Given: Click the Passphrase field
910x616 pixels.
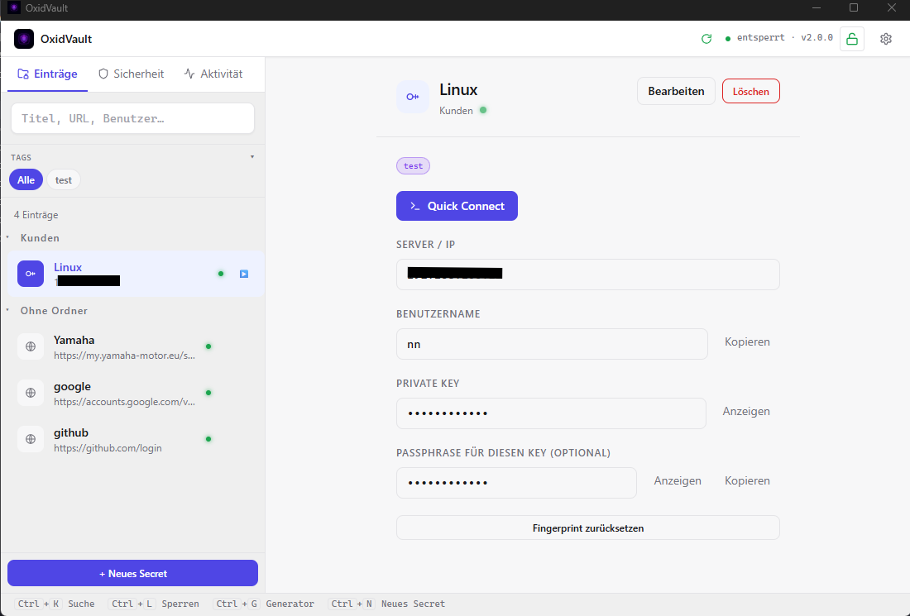Looking at the screenshot, I should (x=516, y=483).
